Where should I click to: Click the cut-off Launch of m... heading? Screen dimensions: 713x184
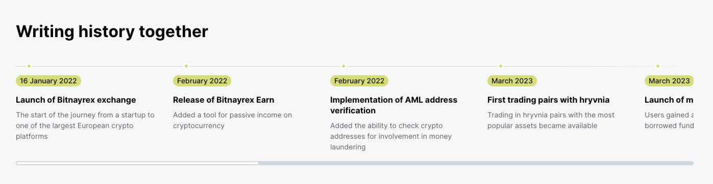(669, 100)
